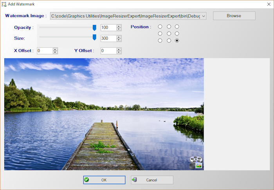Decrease X Offset with down arrow
This screenshot has height=190, width=274.
pyautogui.click(x=55, y=52)
